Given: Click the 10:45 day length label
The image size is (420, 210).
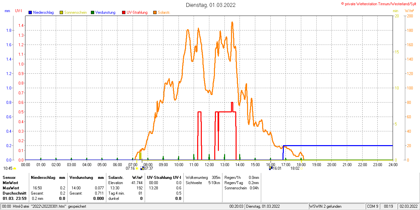Looking at the screenshot, I should coord(8,168).
